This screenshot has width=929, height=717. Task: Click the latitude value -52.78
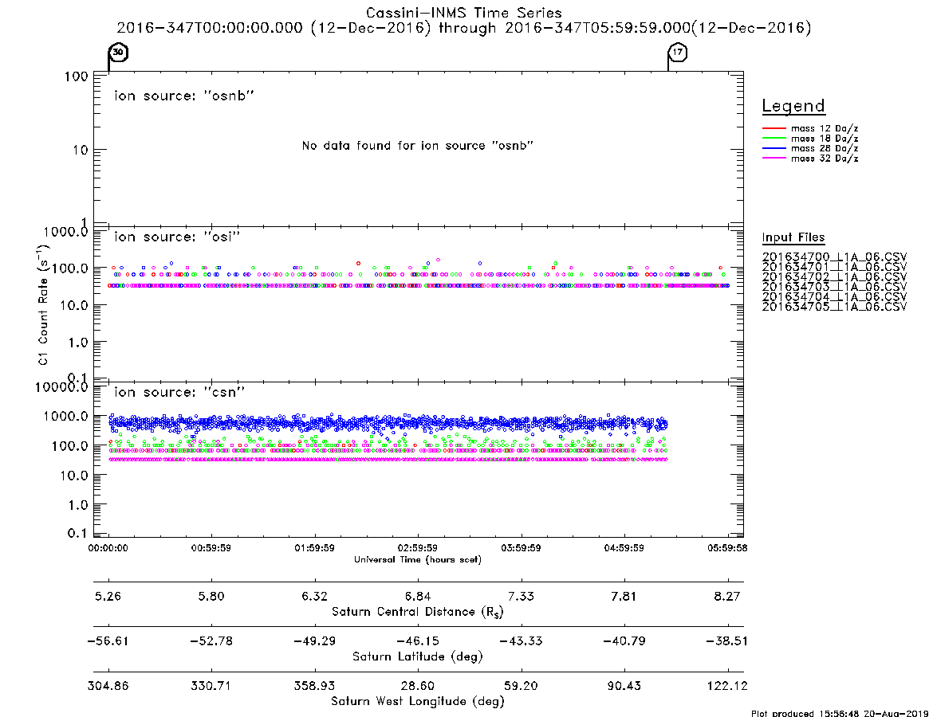[x=211, y=641]
